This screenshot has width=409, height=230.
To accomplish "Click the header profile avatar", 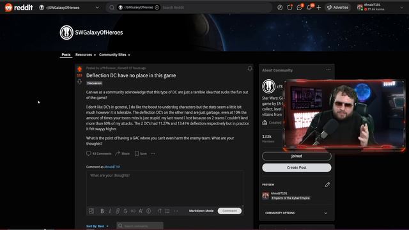I will pos(360,8).
